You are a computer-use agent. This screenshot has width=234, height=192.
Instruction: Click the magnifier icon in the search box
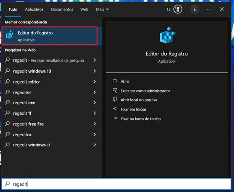pos(7,184)
